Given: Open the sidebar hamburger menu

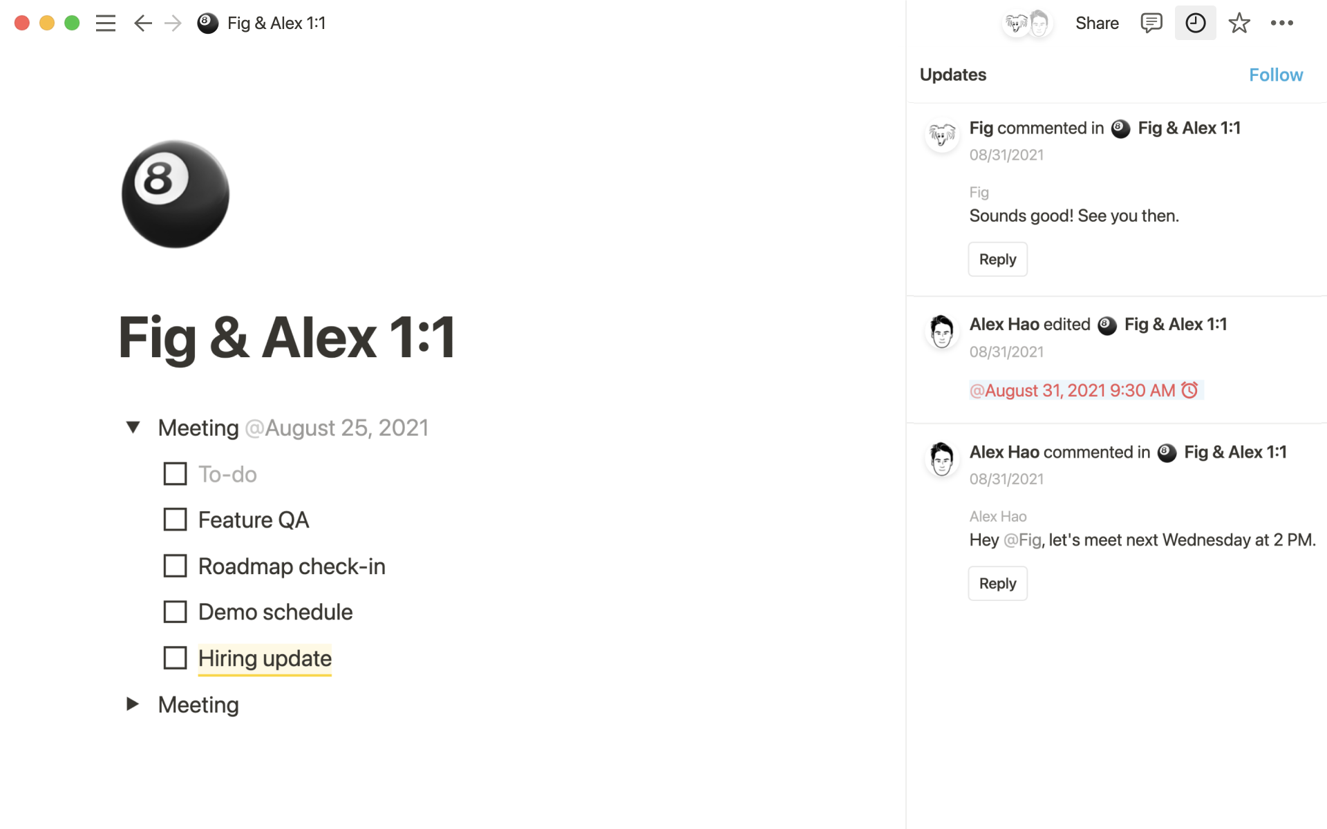Looking at the screenshot, I should tap(106, 23).
